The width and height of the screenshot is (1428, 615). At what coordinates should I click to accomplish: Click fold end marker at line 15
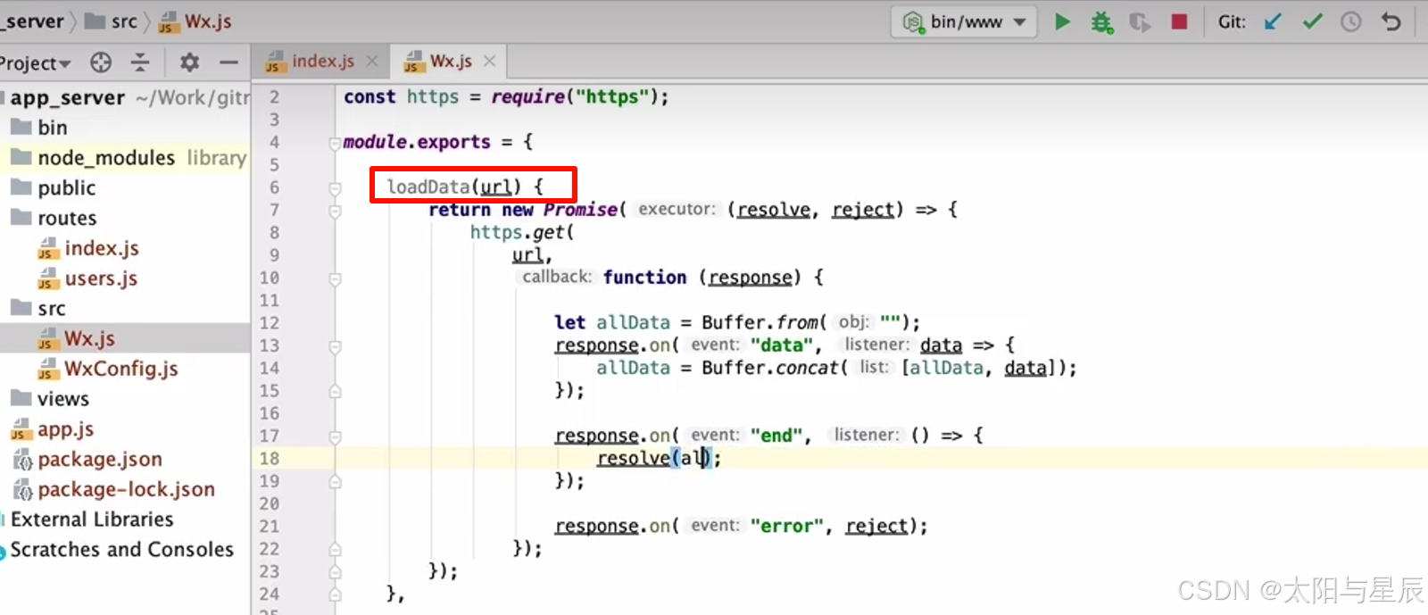335,391
